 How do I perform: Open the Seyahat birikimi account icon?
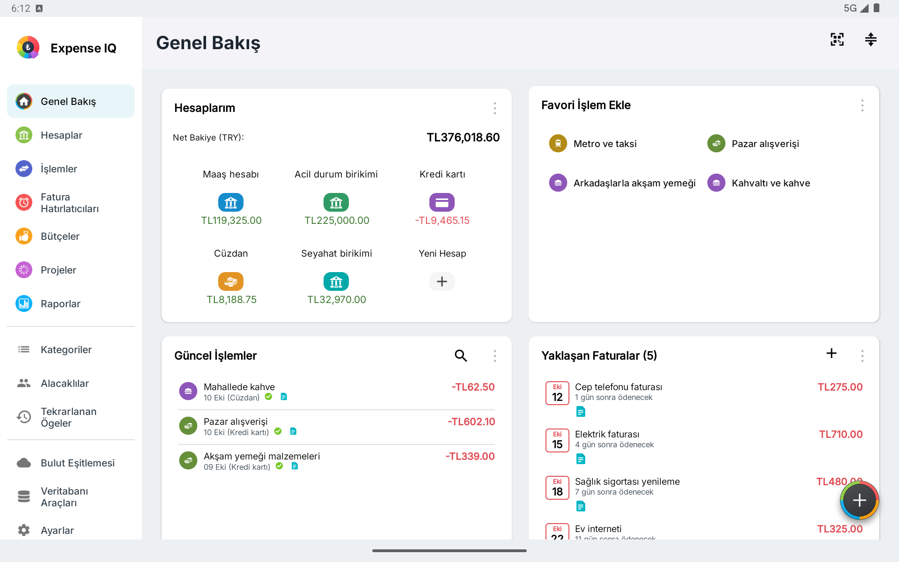click(x=336, y=281)
